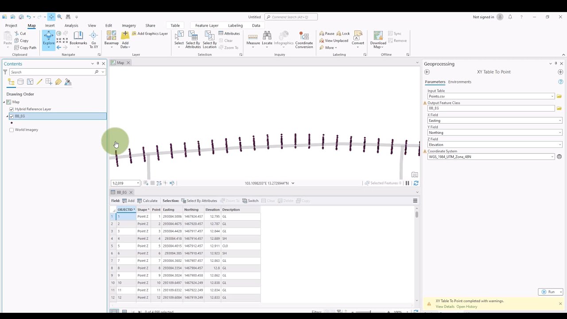The width and height of the screenshot is (567, 319).
Task: Open the Select By Location tool
Action: (x=210, y=39)
